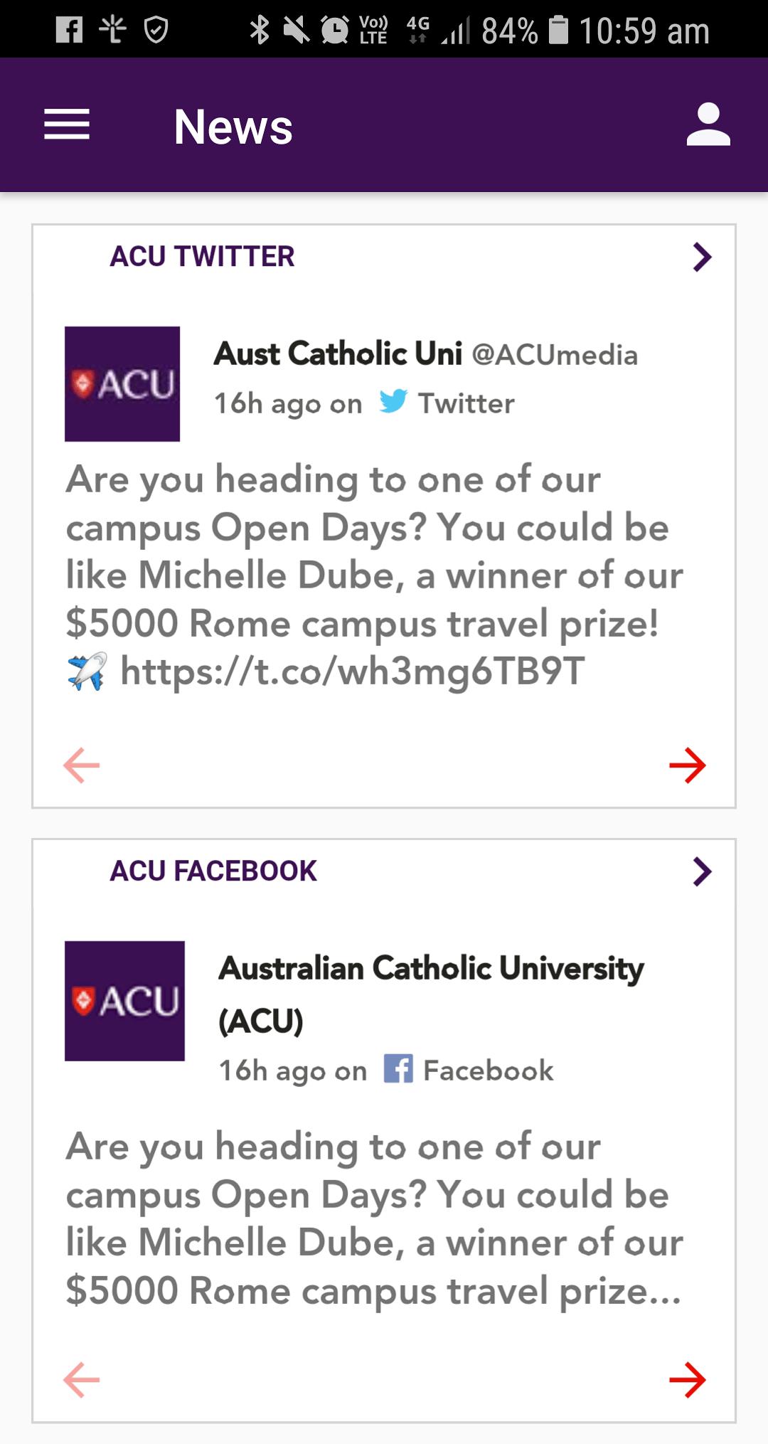The height and width of the screenshot is (1444, 768).
Task: Expand the ACU TWITTER section chevron
Action: (x=700, y=258)
